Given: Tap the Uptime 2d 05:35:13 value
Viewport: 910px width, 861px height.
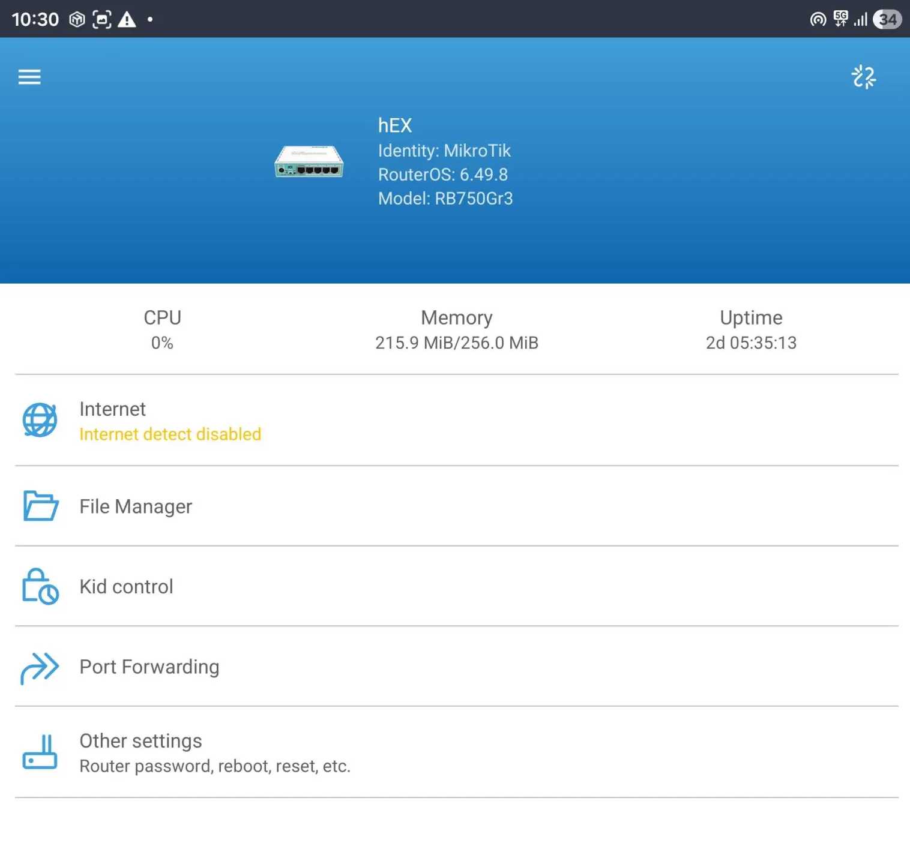Looking at the screenshot, I should tap(751, 343).
